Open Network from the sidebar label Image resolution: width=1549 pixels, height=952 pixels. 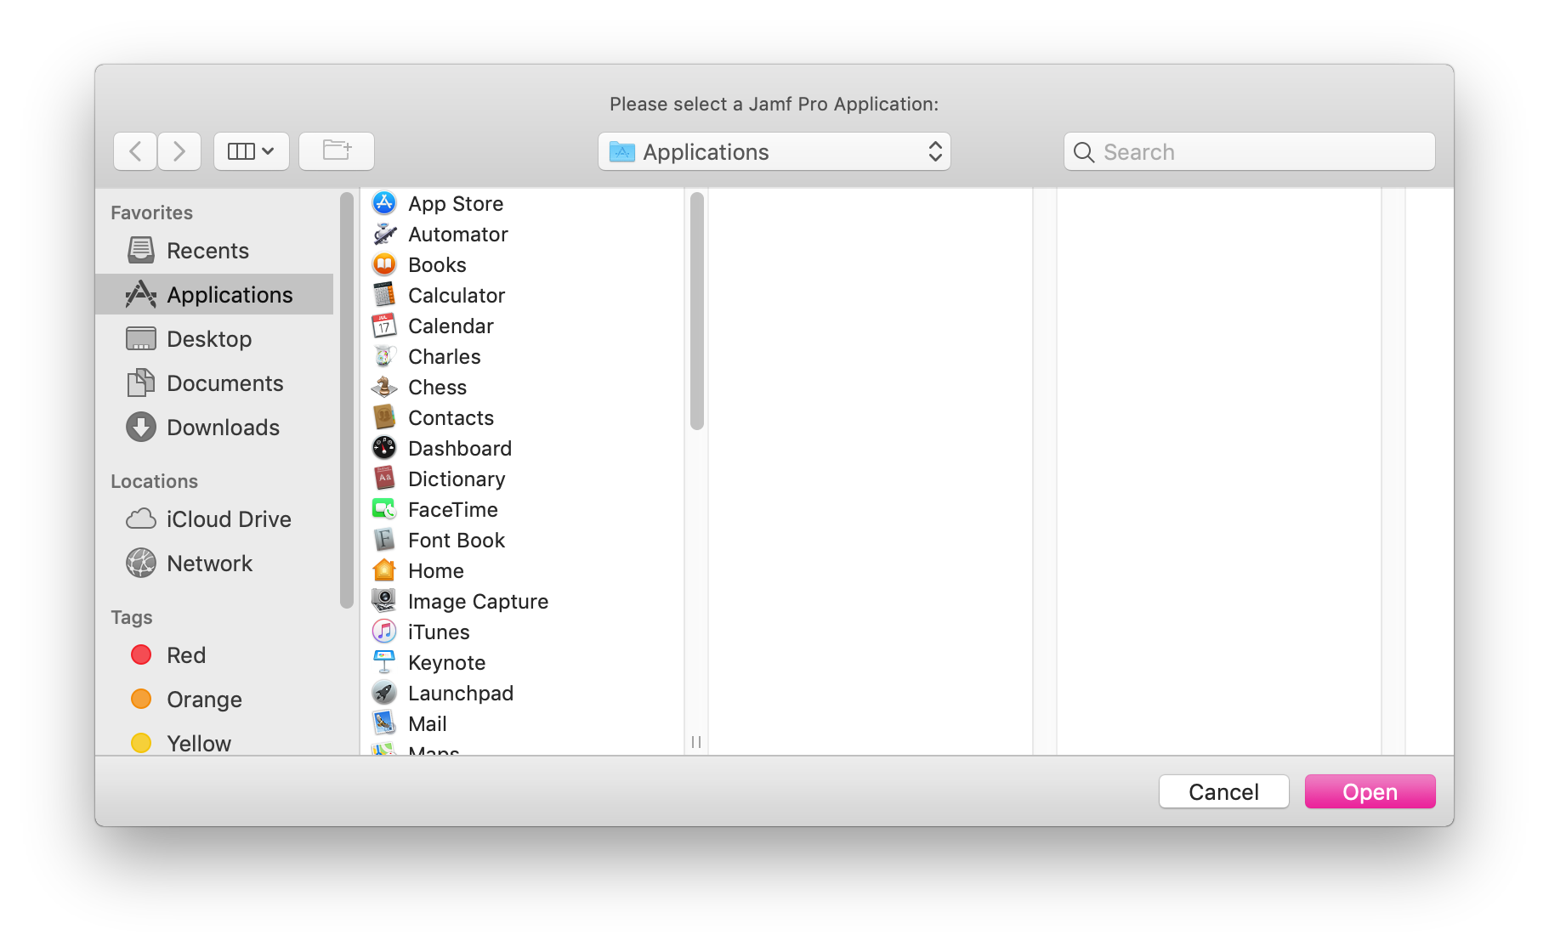pos(209,563)
